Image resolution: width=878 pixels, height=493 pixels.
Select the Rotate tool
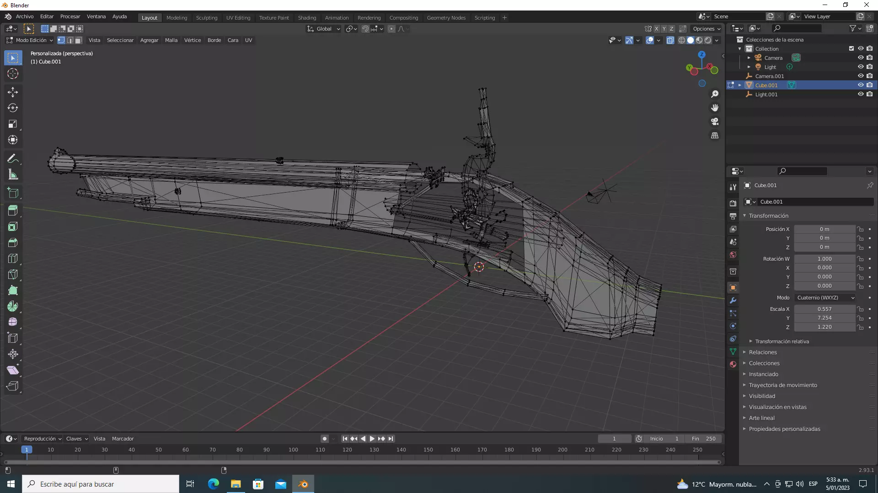[13, 108]
